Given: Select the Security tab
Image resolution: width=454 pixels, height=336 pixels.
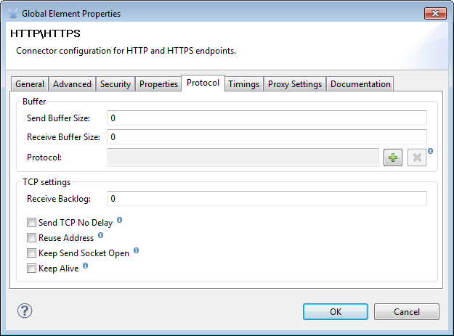Looking at the screenshot, I should pos(115,84).
